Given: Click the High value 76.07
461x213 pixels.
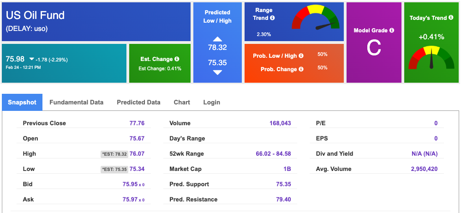Looking at the screenshot, I should click(x=137, y=154).
